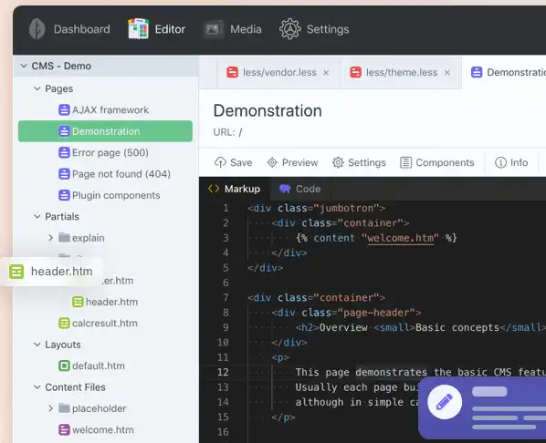Collapse the CMS - Demo tree root

[24, 66]
